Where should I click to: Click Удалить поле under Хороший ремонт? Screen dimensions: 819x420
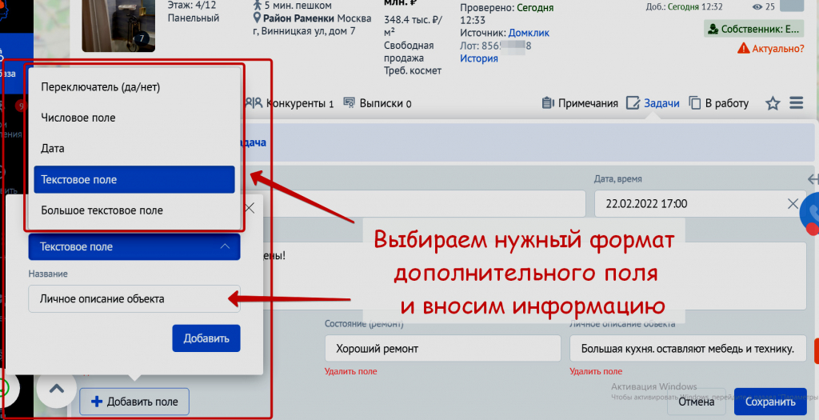point(350,371)
